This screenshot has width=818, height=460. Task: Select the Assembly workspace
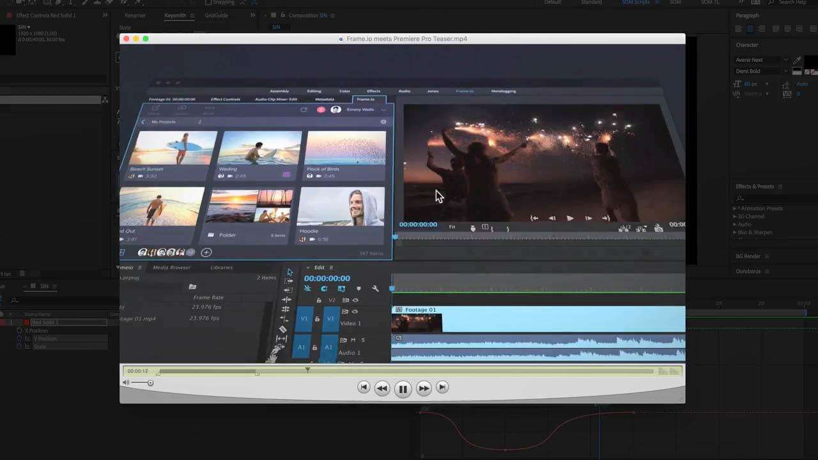click(x=279, y=91)
